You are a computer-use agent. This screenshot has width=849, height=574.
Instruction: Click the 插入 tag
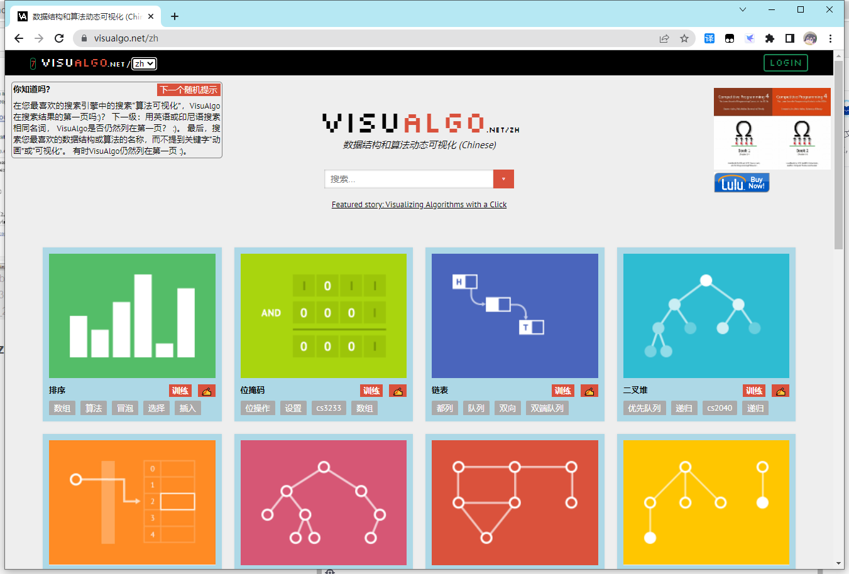click(x=188, y=408)
